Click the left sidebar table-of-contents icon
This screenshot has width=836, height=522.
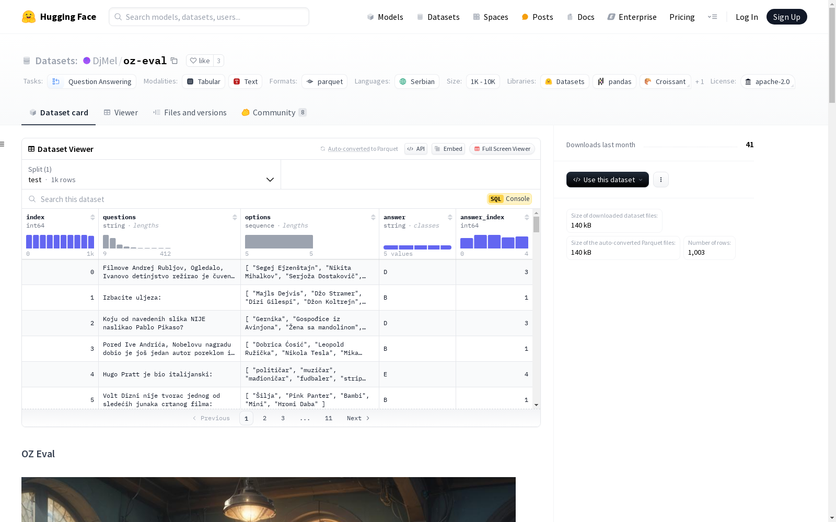coord(3,144)
